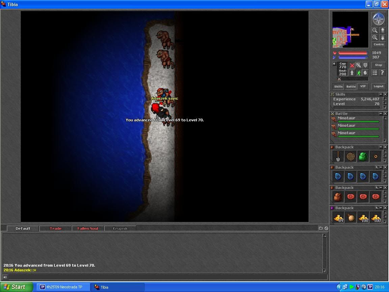Screen dimensions: 389x292
Task: Click the ignore list icon beside chat tabs
Action: click(x=326, y=228)
